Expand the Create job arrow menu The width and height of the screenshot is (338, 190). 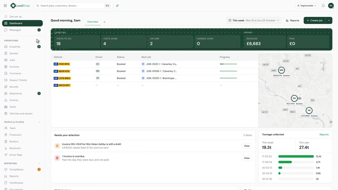point(329,20)
